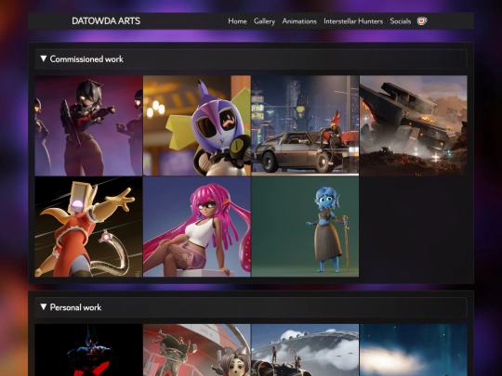Image resolution: width=502 pixels, height=376 pixels.
Task: View the crashed burning spaceship artwork
Action: 414,125
